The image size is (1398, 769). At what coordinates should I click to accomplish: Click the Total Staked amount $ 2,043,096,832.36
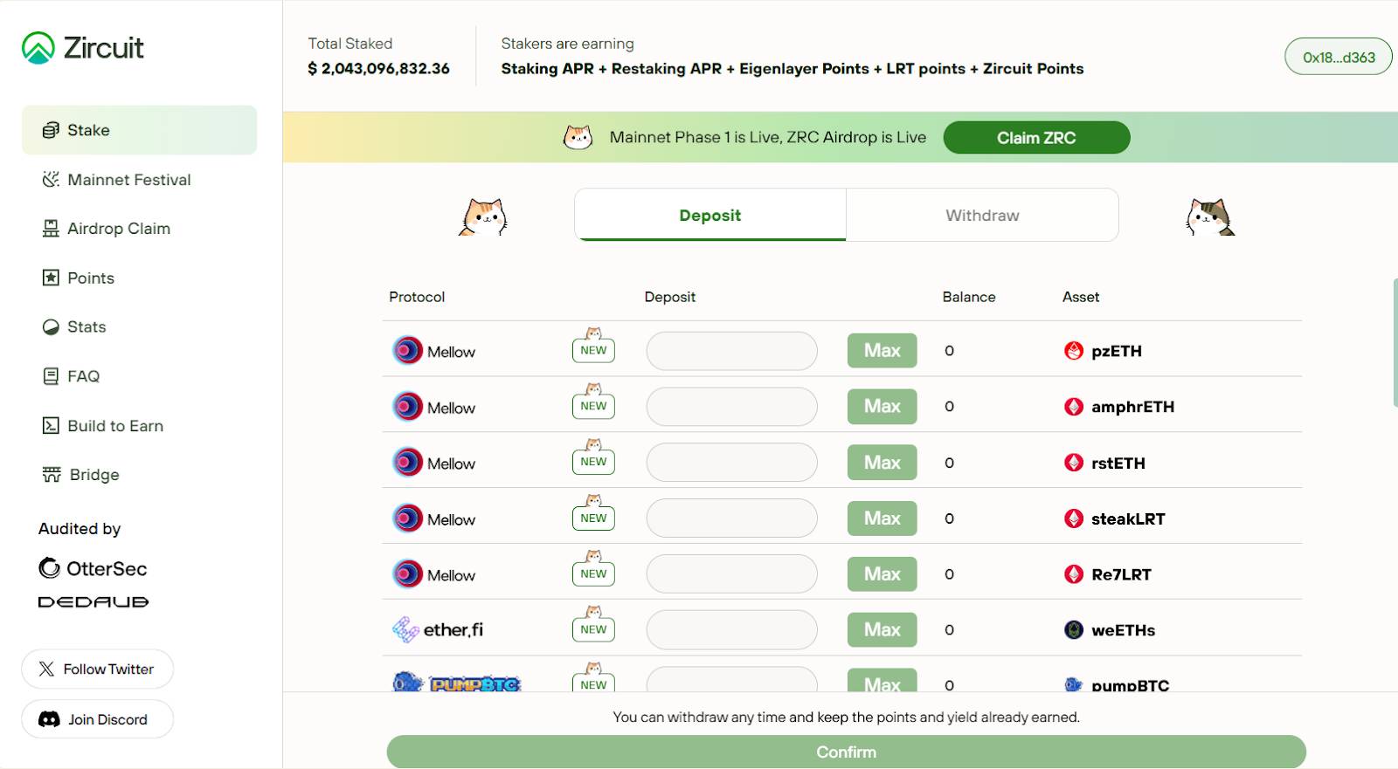(x=378, y=69)
